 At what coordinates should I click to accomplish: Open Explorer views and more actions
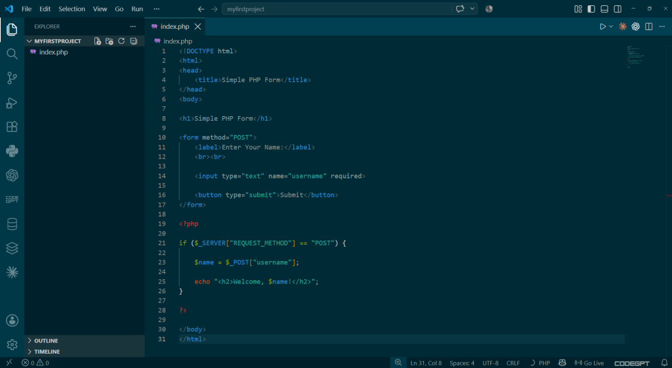coord(133,26)
